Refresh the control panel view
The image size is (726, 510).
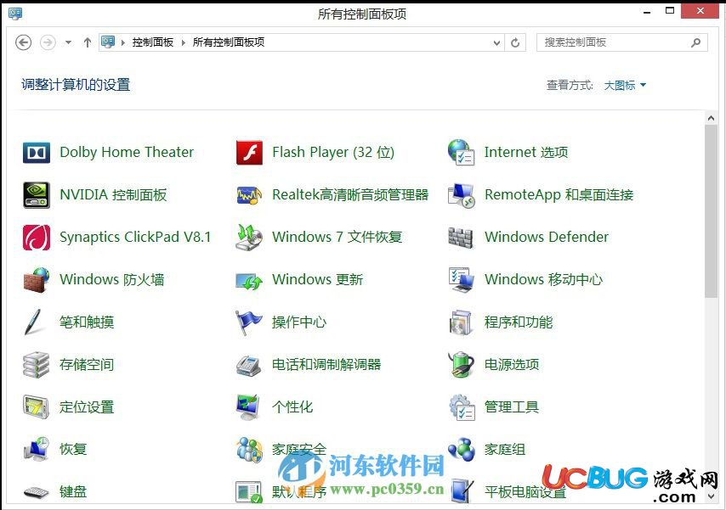(515, 43)
